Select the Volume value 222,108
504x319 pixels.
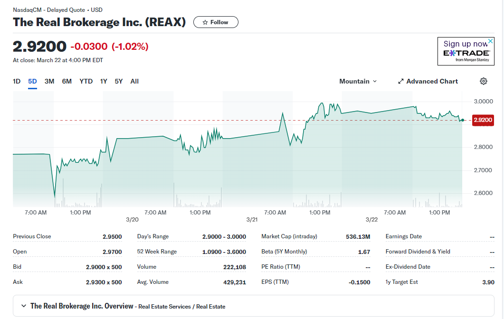pyautogui.click(x=235, y=267)
